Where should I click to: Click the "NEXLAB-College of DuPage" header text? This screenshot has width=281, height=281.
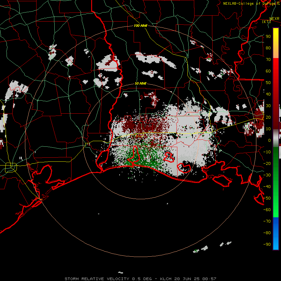(x=250, y=3)
